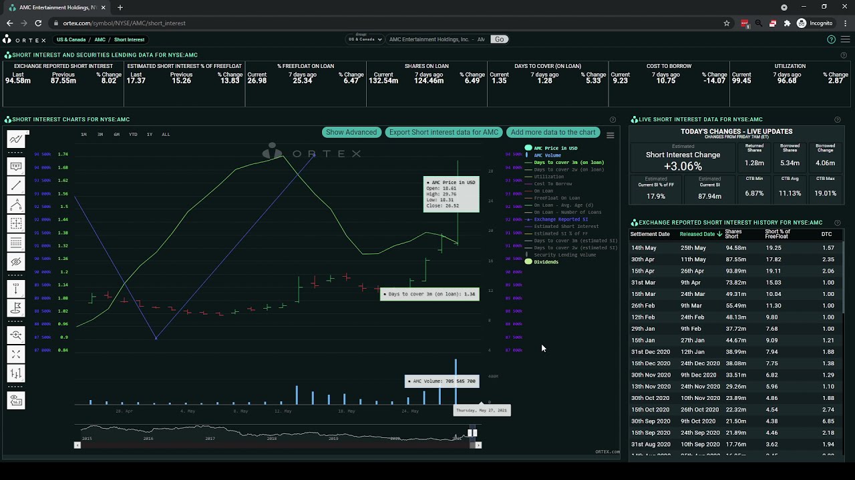This screenshot has height=480, width=855.
Task: Set chart range to ALL
Action: coord(166,135)
